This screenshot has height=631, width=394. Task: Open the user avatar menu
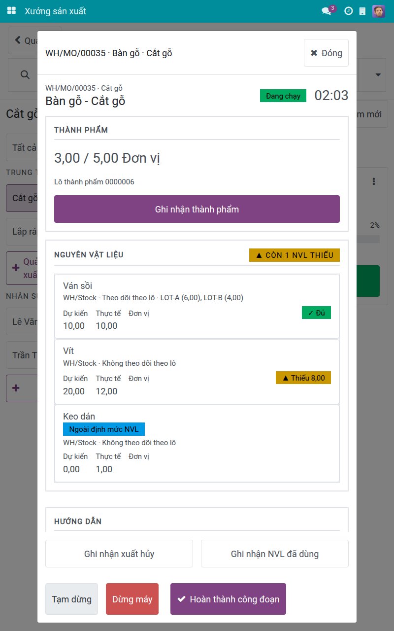pyautogui.click(x=379, y=11)
